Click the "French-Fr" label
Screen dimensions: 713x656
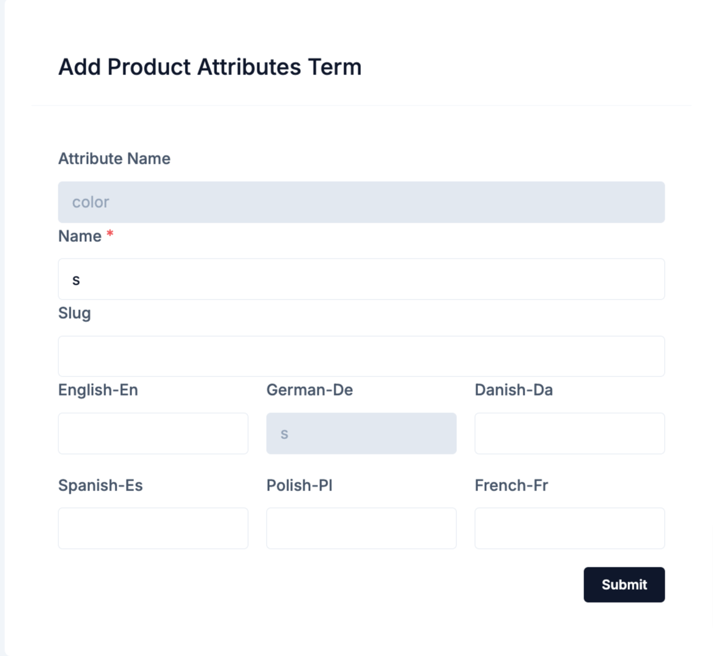tap(511, 485)
